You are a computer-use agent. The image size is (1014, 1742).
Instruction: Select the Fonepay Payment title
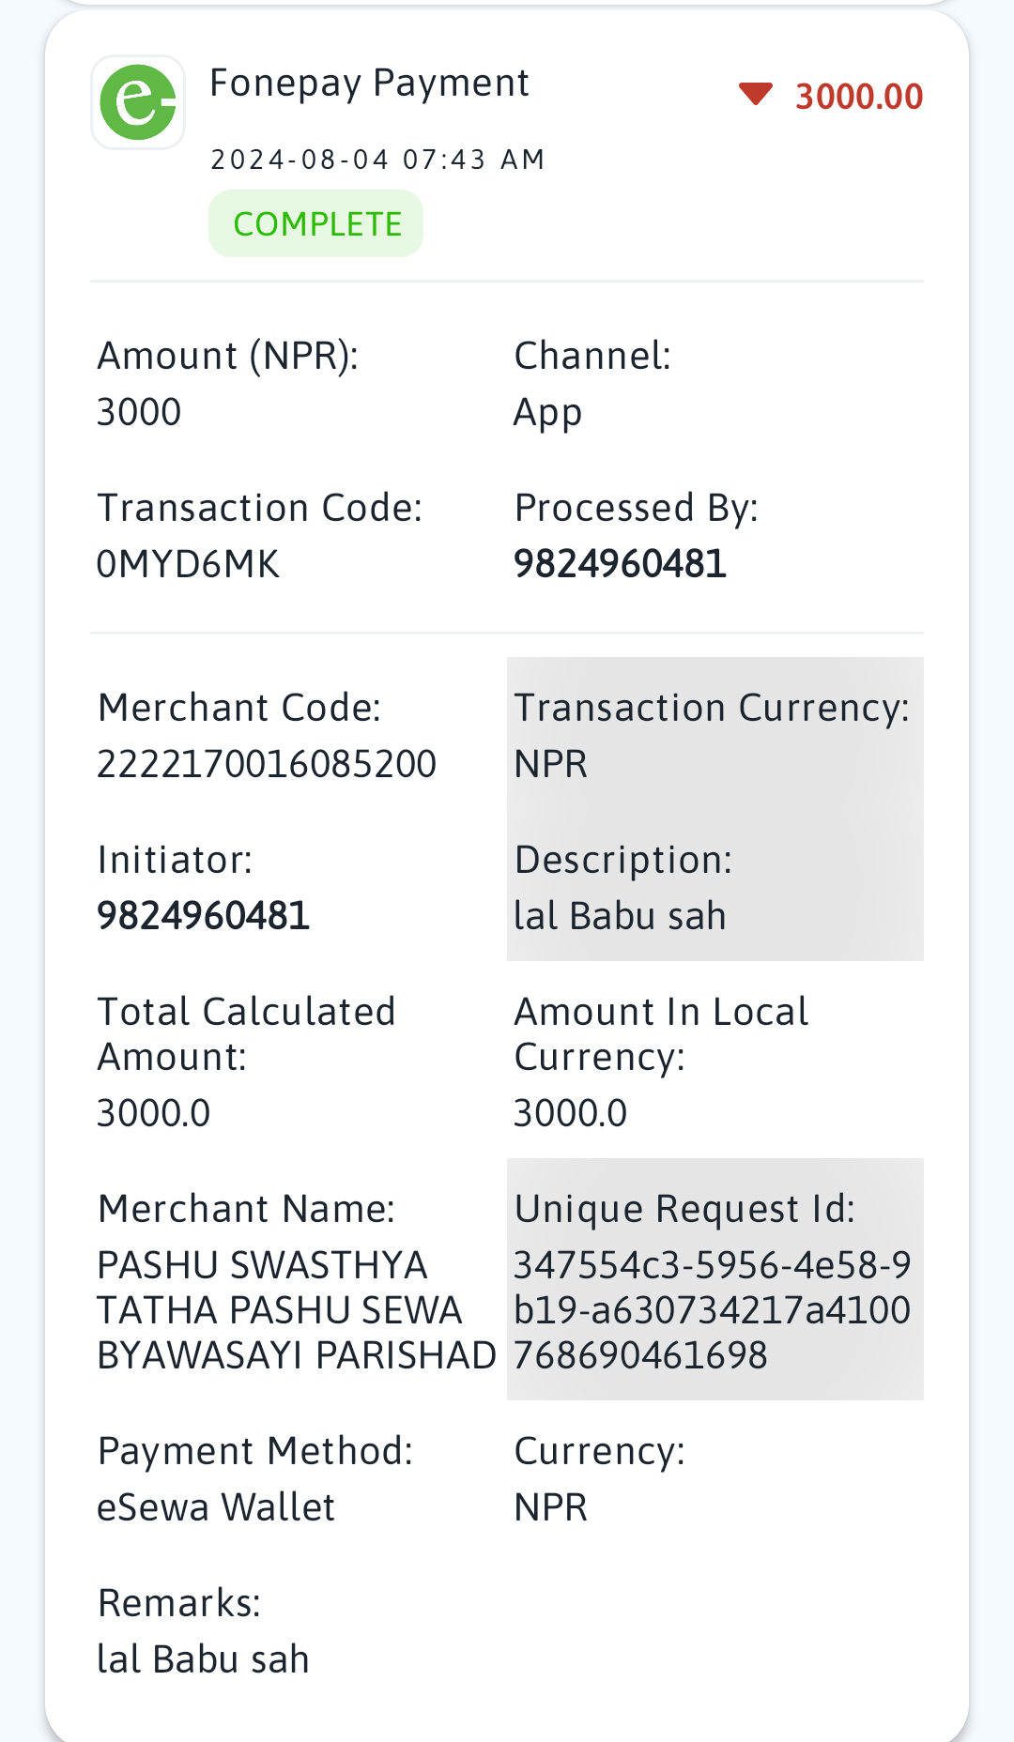point(369,84)
